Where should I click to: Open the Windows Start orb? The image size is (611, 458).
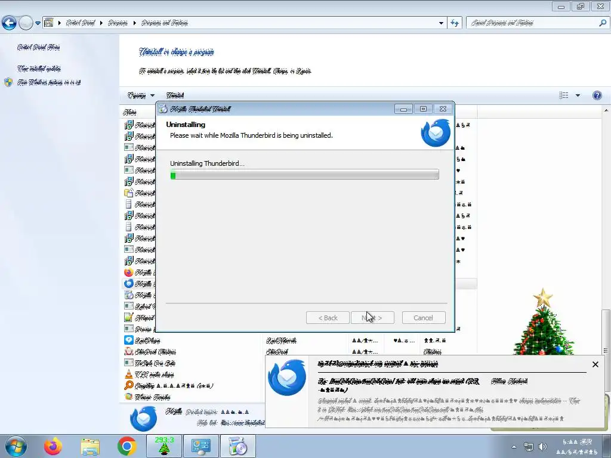[16, 446]
